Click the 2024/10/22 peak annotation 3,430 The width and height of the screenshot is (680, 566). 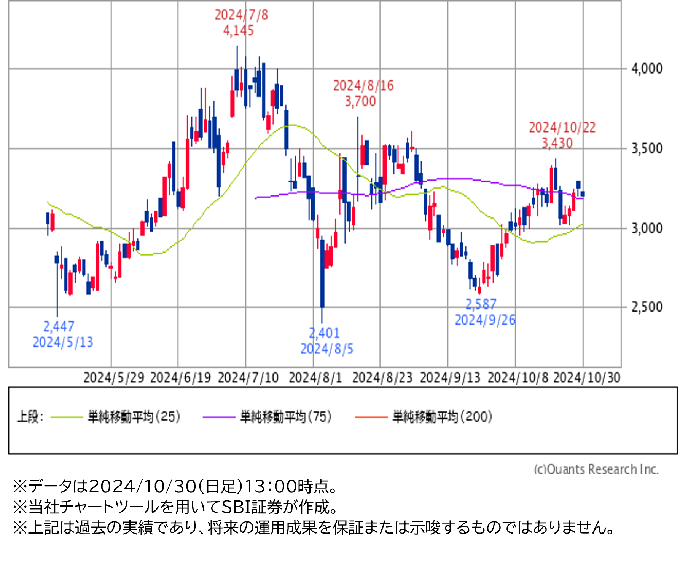tap(557, 144)
